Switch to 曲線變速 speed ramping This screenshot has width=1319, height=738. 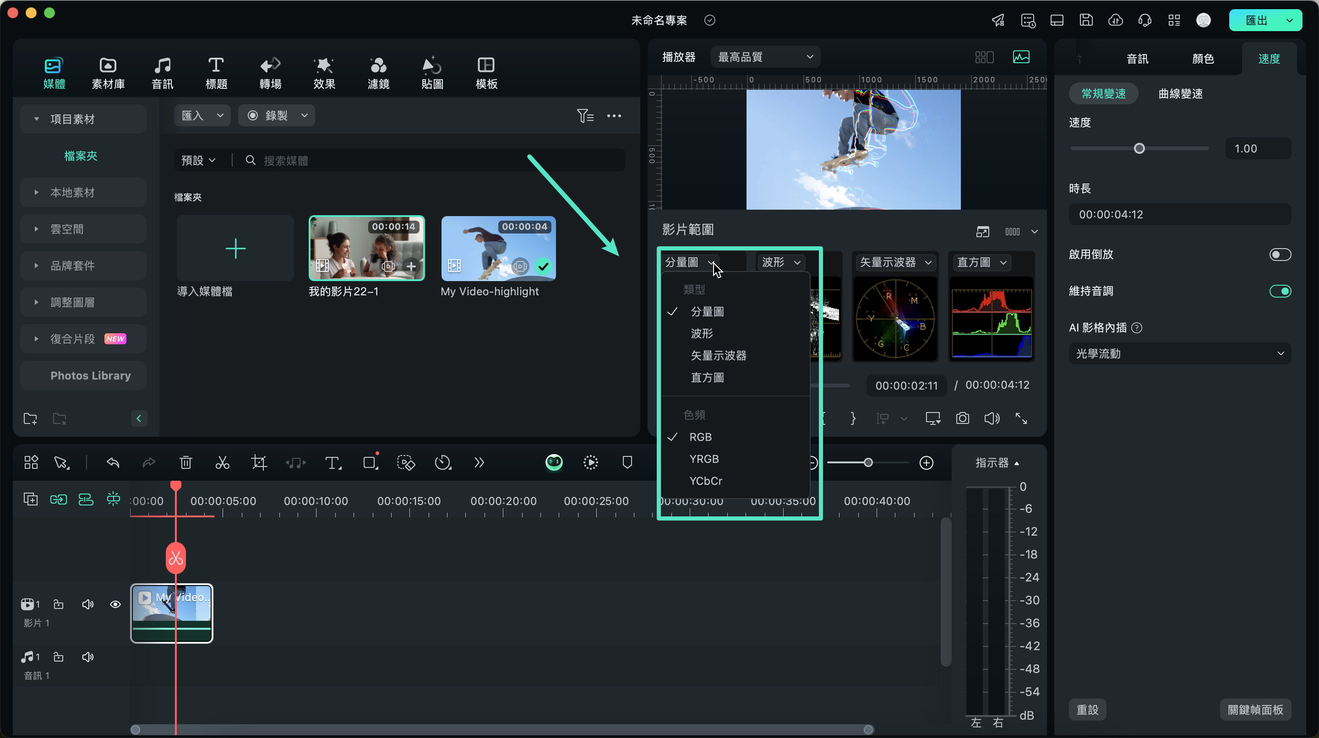[x=1180, y=94]
